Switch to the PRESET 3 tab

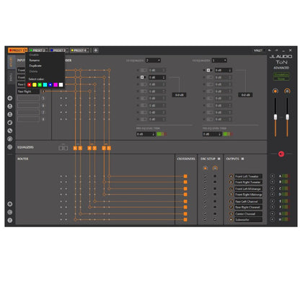59,50
